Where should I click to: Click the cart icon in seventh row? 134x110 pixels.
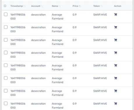[116, 91]
